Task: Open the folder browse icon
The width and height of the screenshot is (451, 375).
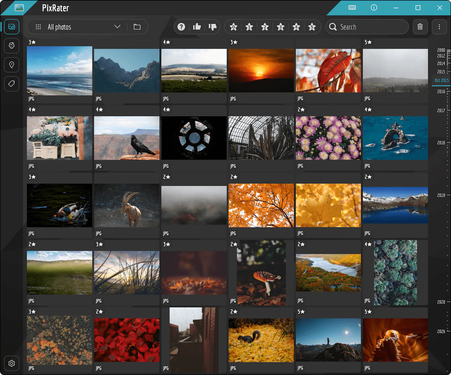Action: pos(137,27)
